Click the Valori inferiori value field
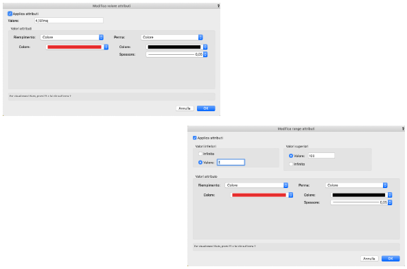 231,163
